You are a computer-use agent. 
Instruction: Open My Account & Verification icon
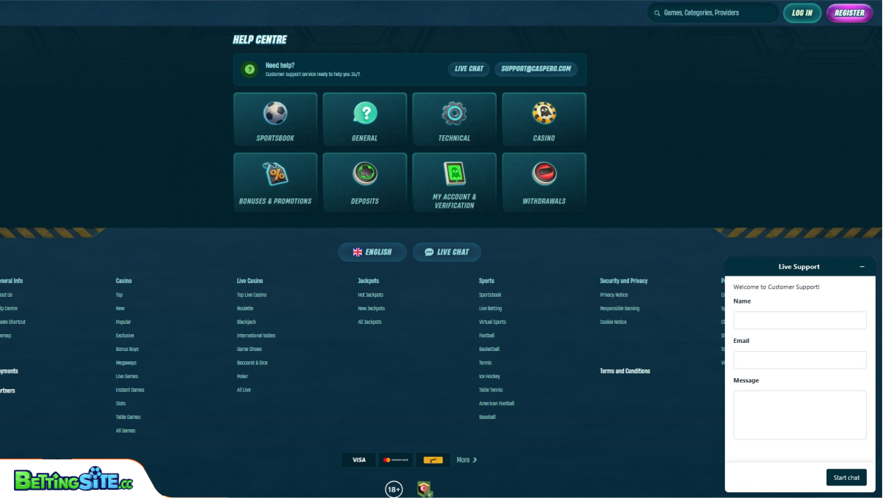tap(454, 174)
